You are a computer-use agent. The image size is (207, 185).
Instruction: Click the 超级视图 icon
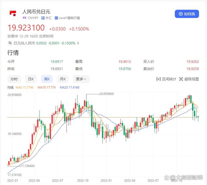(x=181, y=79)
